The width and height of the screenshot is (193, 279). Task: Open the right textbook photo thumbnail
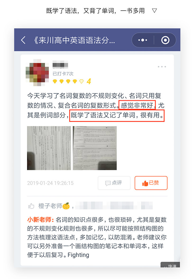pyautogui.click(x=95, y=148)
